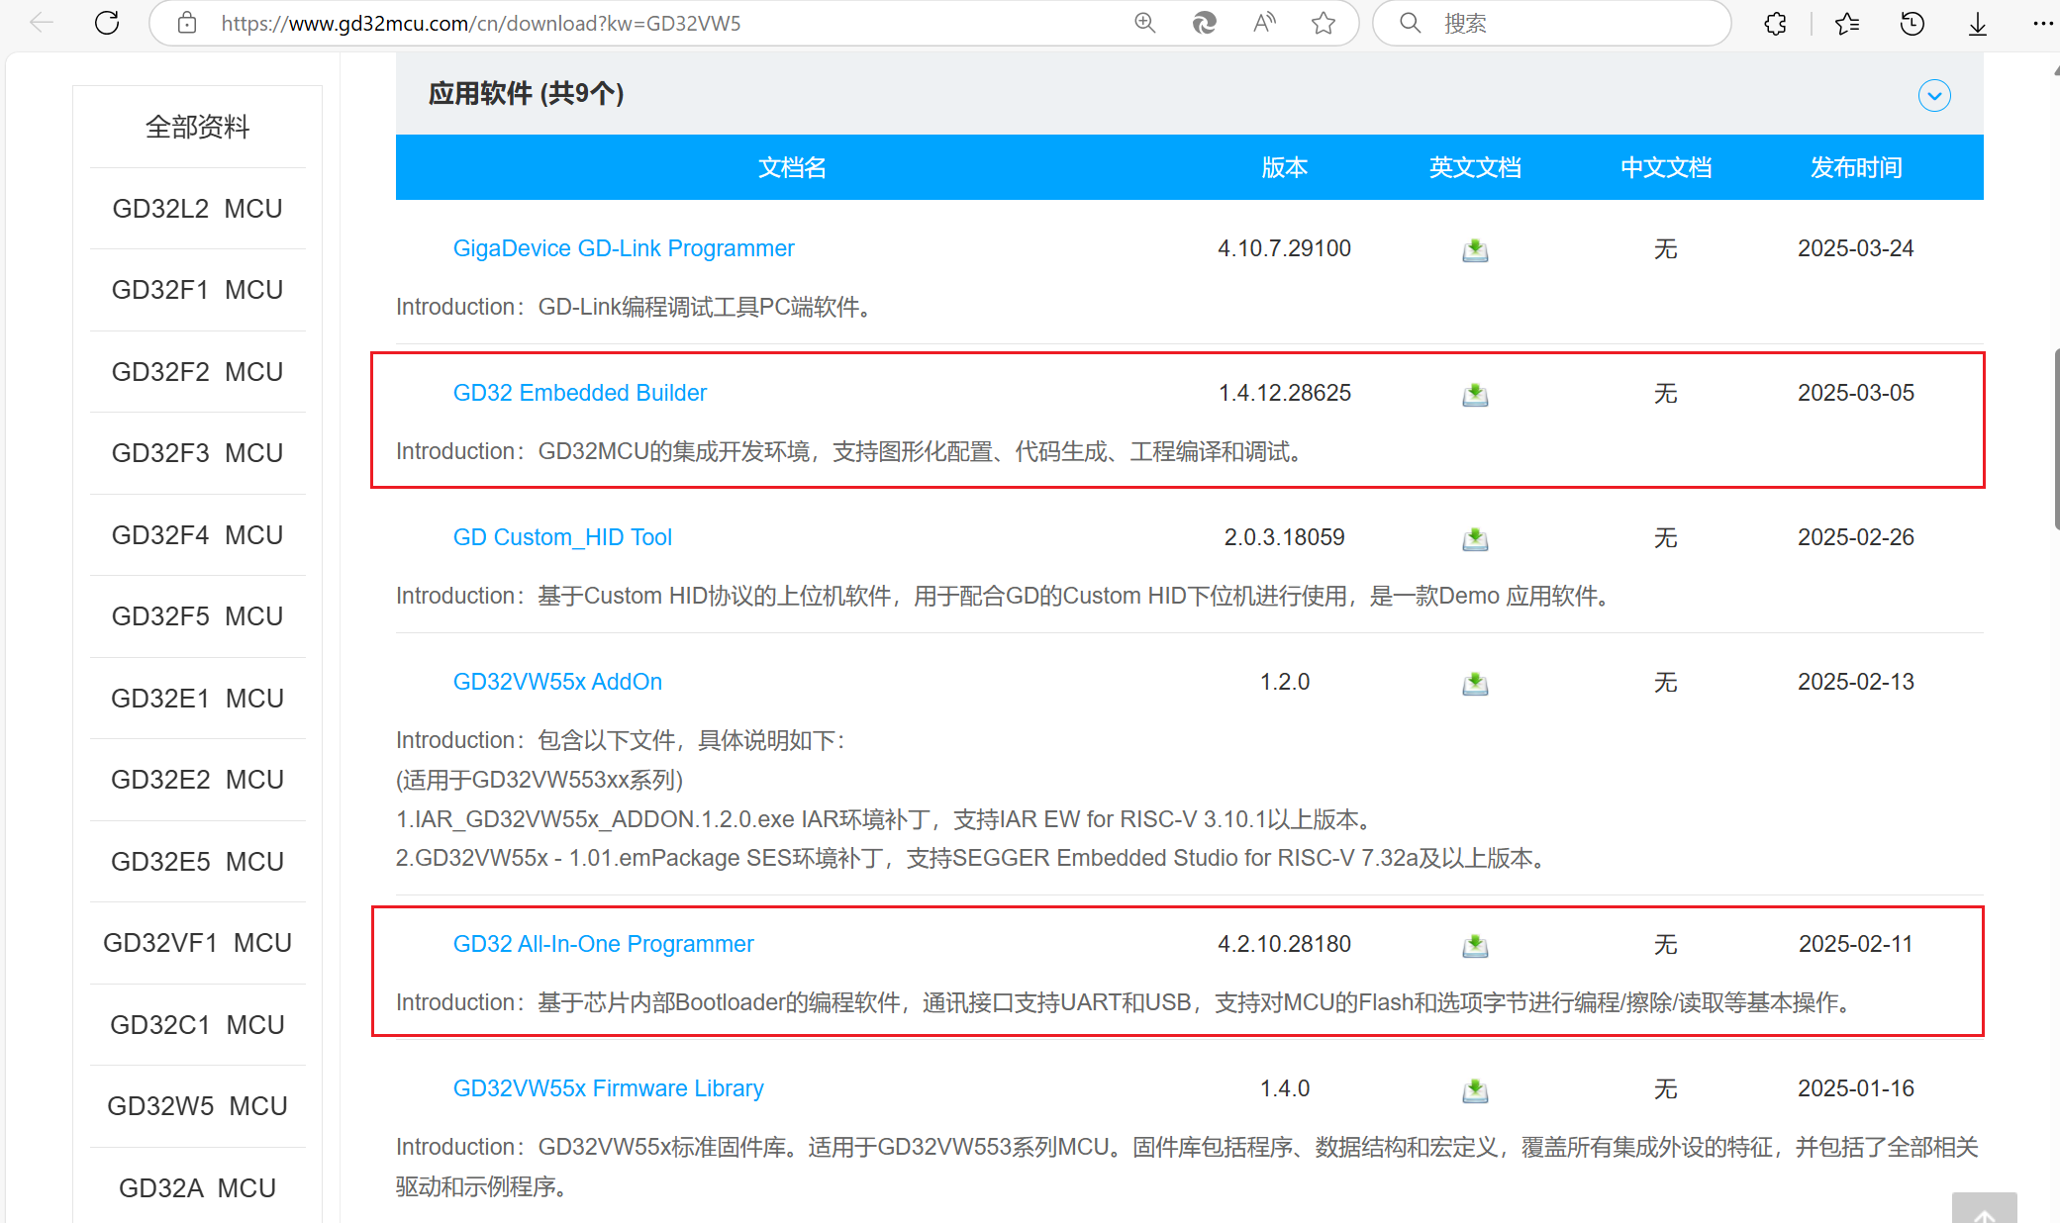2060x1223 pixels.
Task: Click the 应用软件 (共9个) section title
Action: tap(527, 94)
